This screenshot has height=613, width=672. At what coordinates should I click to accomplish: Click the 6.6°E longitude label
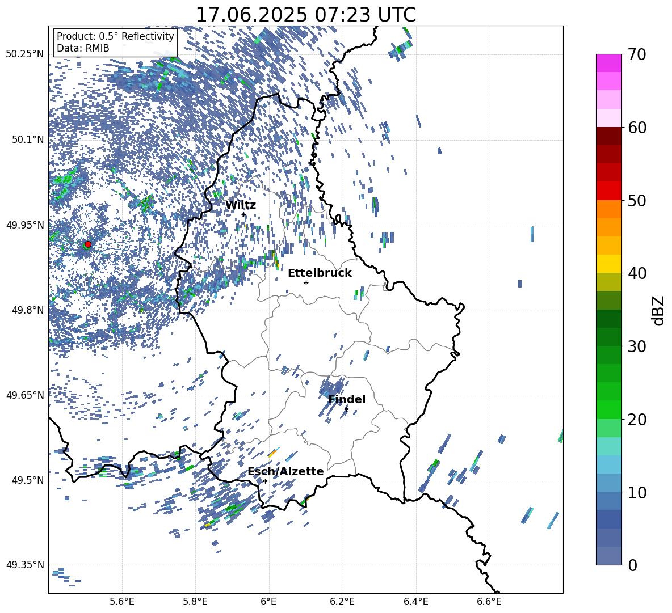[x=489, y=602]
